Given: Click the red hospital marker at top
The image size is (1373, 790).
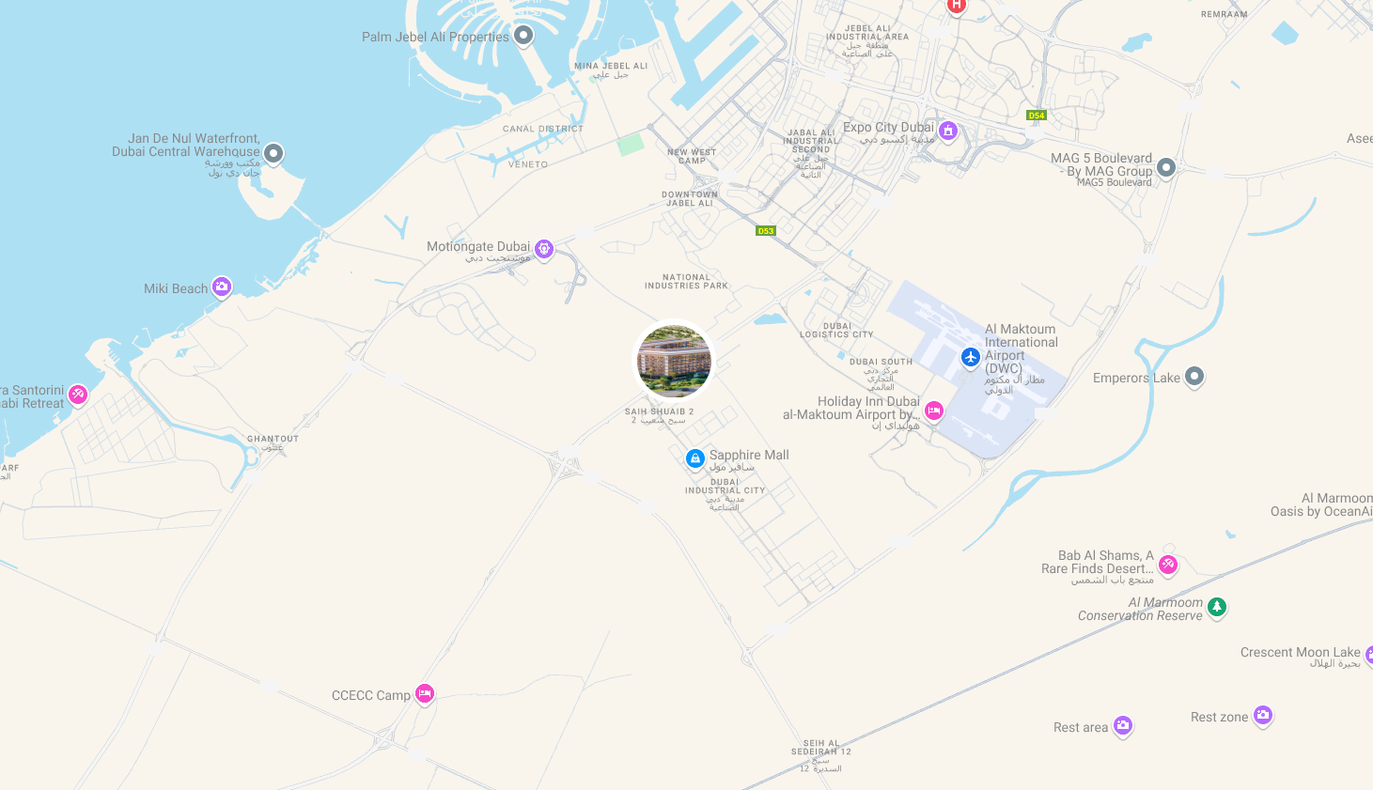Looking at the screenshot, I should (x=957, y=6).
